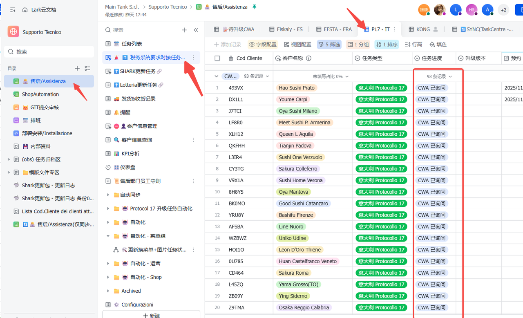Collapse the middle panel with double-chevron icon
Image resolution: width=523 pixels, height=318 pixels.
[x=196, y=30]
